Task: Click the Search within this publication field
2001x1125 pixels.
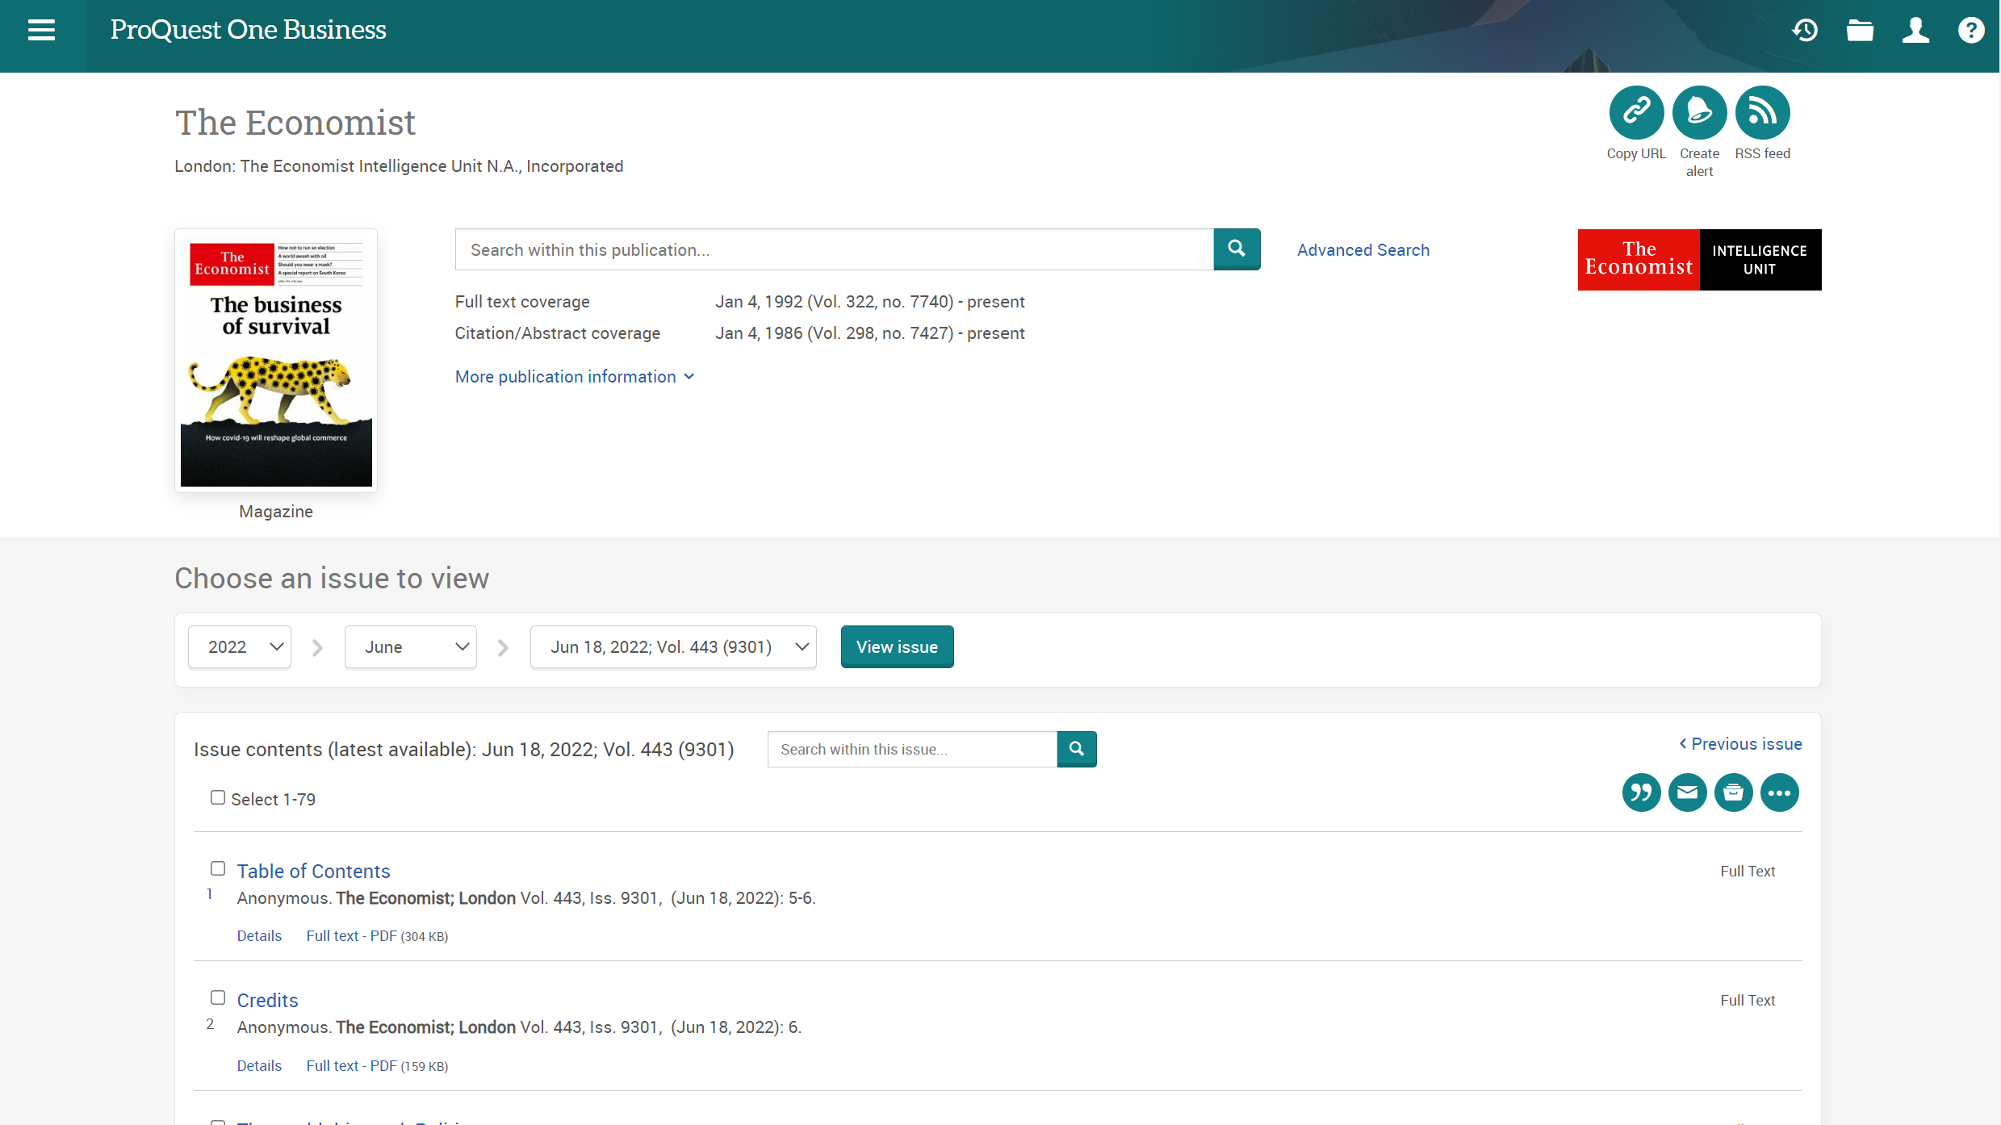Action: point(834,250)
